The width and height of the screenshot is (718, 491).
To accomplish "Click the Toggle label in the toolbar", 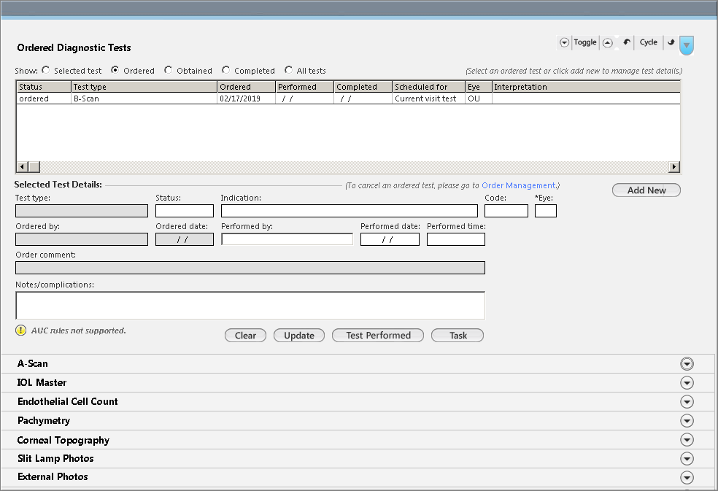I will click(585, 42).
